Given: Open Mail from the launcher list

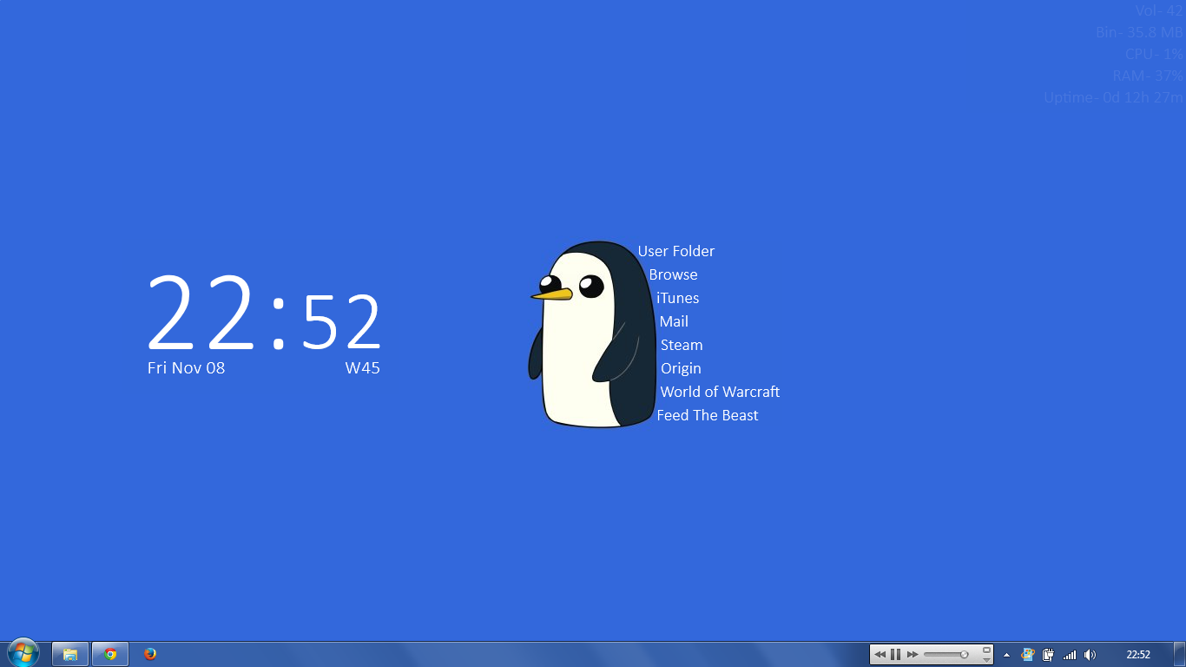Looking at the screenshot, I should tap(674, 321).
